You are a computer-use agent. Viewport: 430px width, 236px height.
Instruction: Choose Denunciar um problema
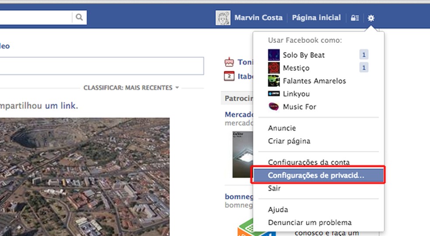click(310, 222)
